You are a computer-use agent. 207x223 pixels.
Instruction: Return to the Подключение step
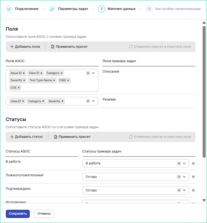pos(27,9)
